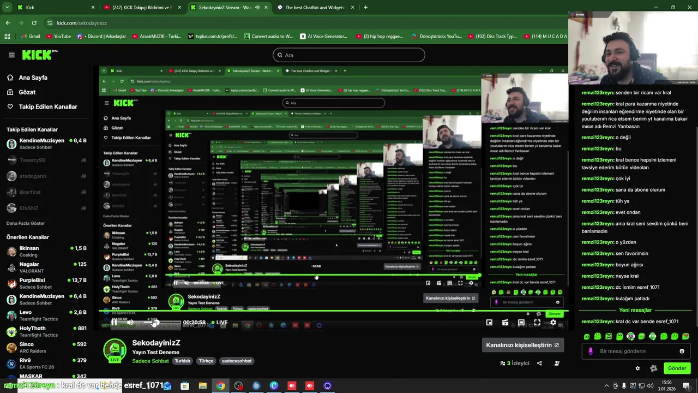The height and width of the screenshot is (393, 698).
Task: Open File Explorer from the taskbar
Action: 203,386
